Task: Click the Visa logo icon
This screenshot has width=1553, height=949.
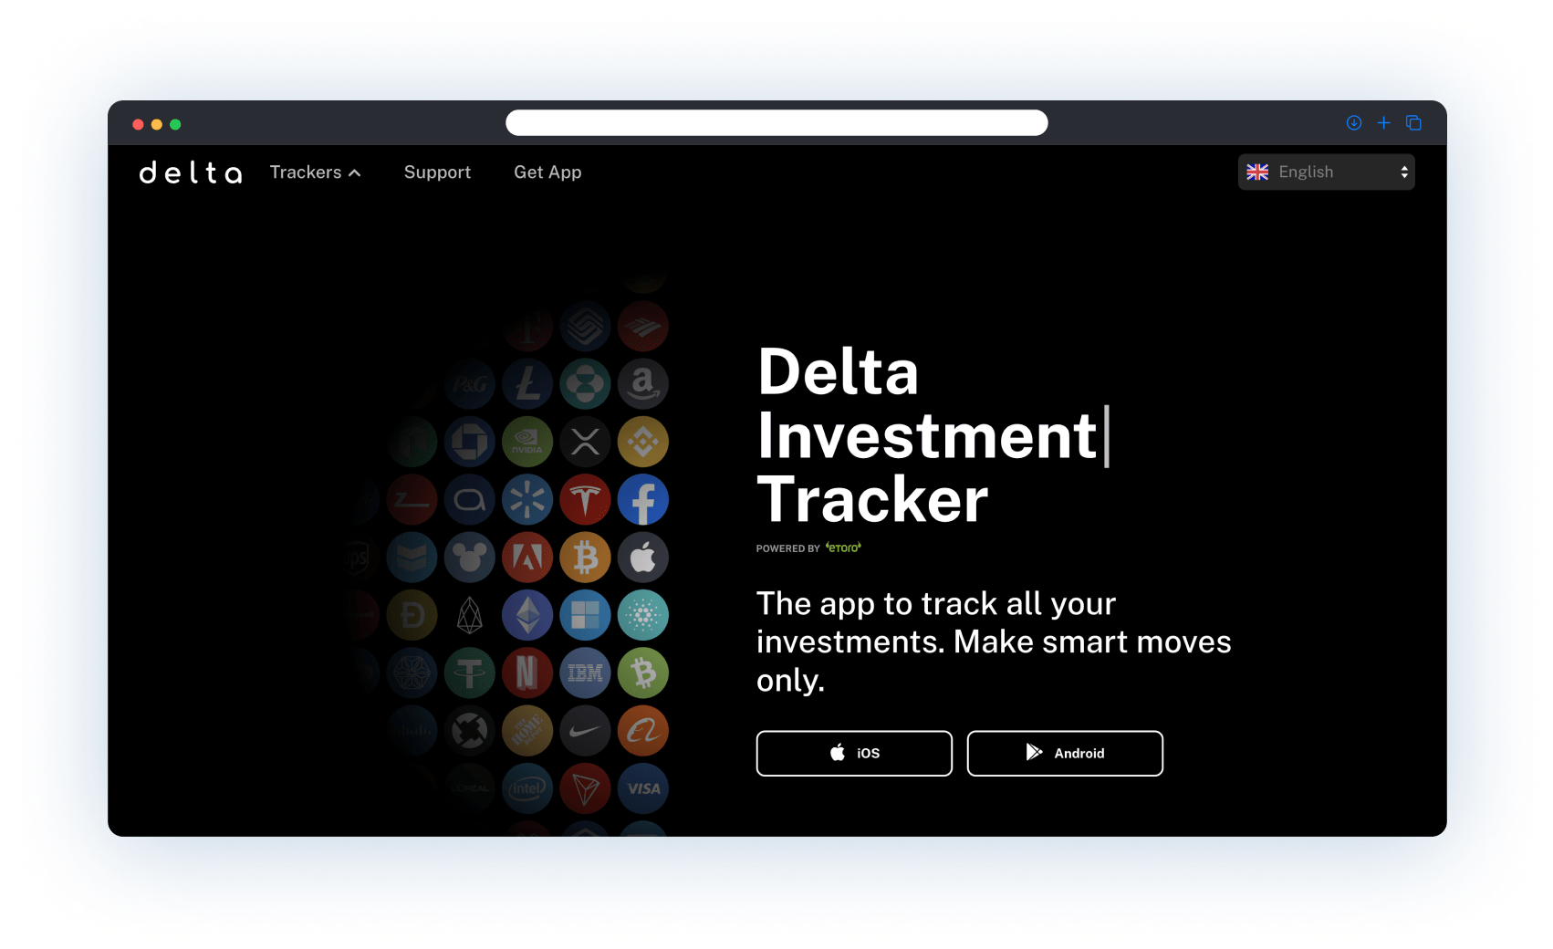Action: coord(643,788)
